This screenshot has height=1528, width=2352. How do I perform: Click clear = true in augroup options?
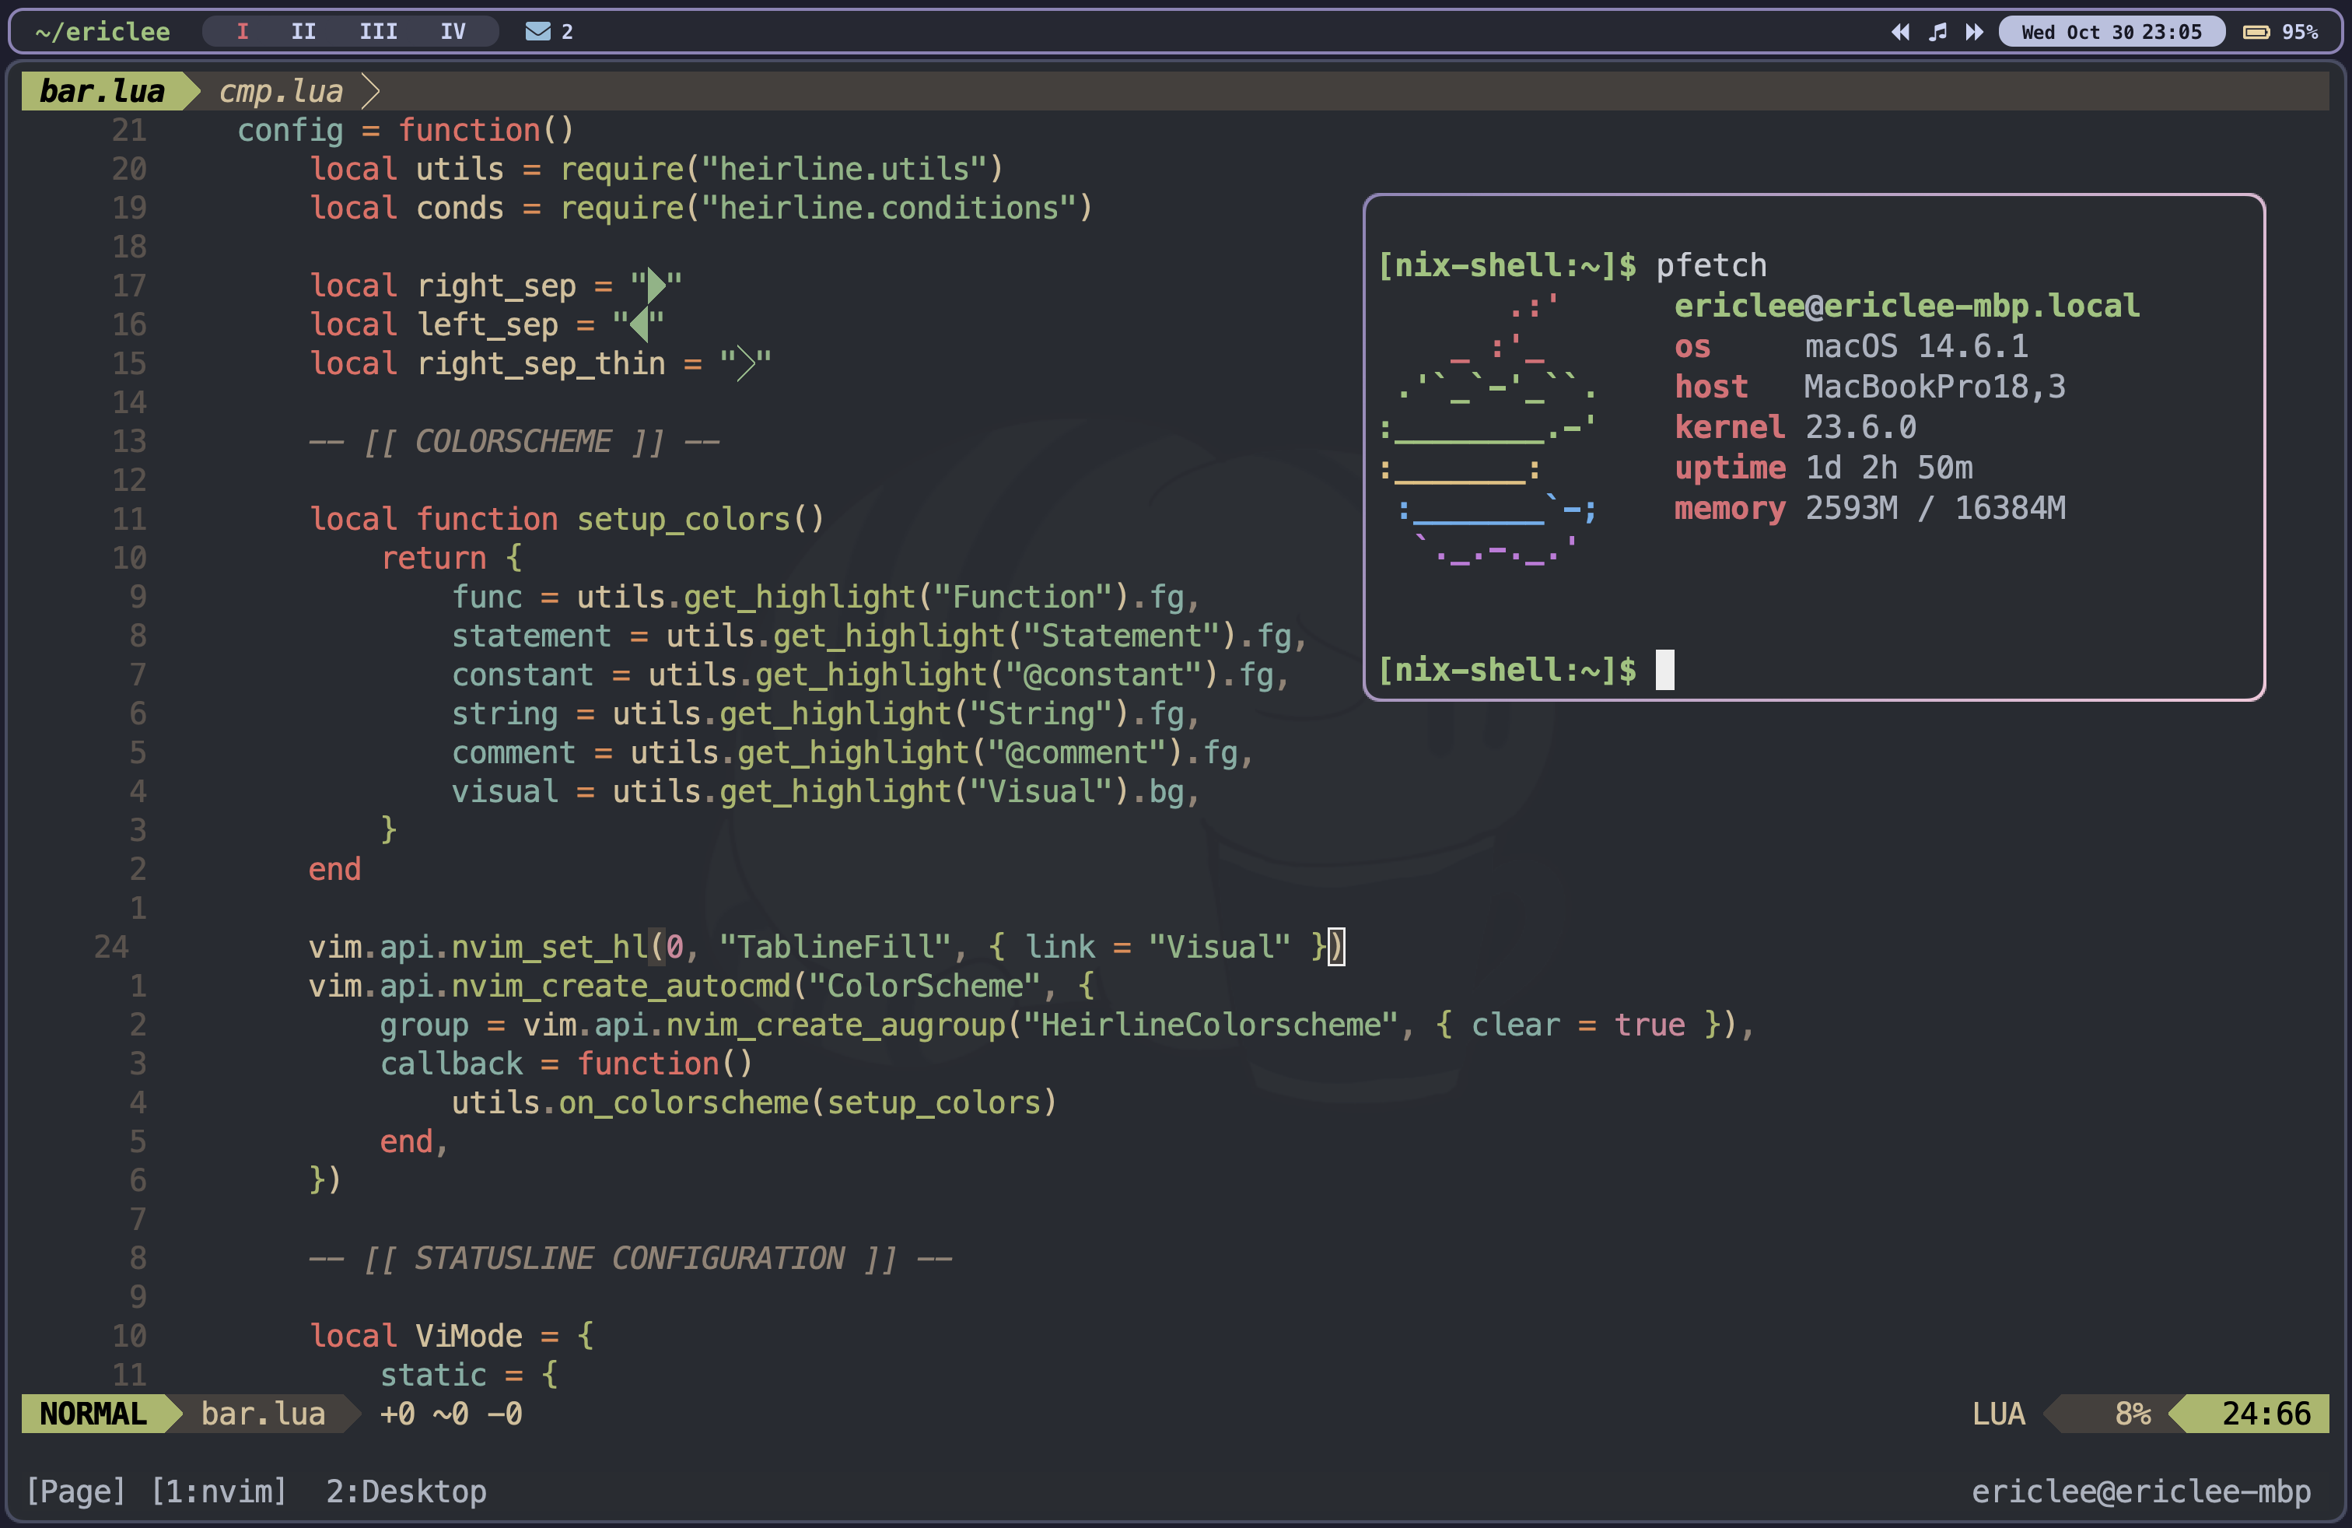pyautogui.click(x=1578, y=1025)
